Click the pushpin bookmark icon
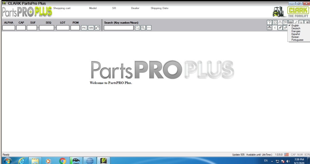Screen dimensions: 310x164 pyautogui.click(x=280, y=28)
